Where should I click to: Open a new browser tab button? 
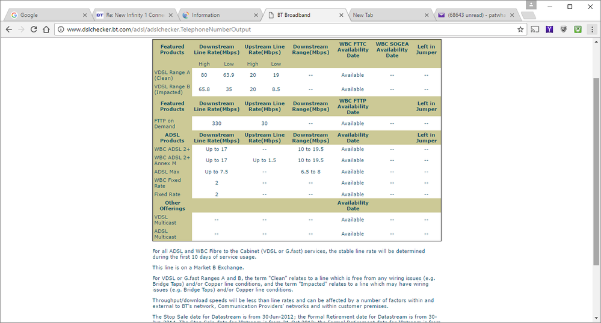pos(529,15)
